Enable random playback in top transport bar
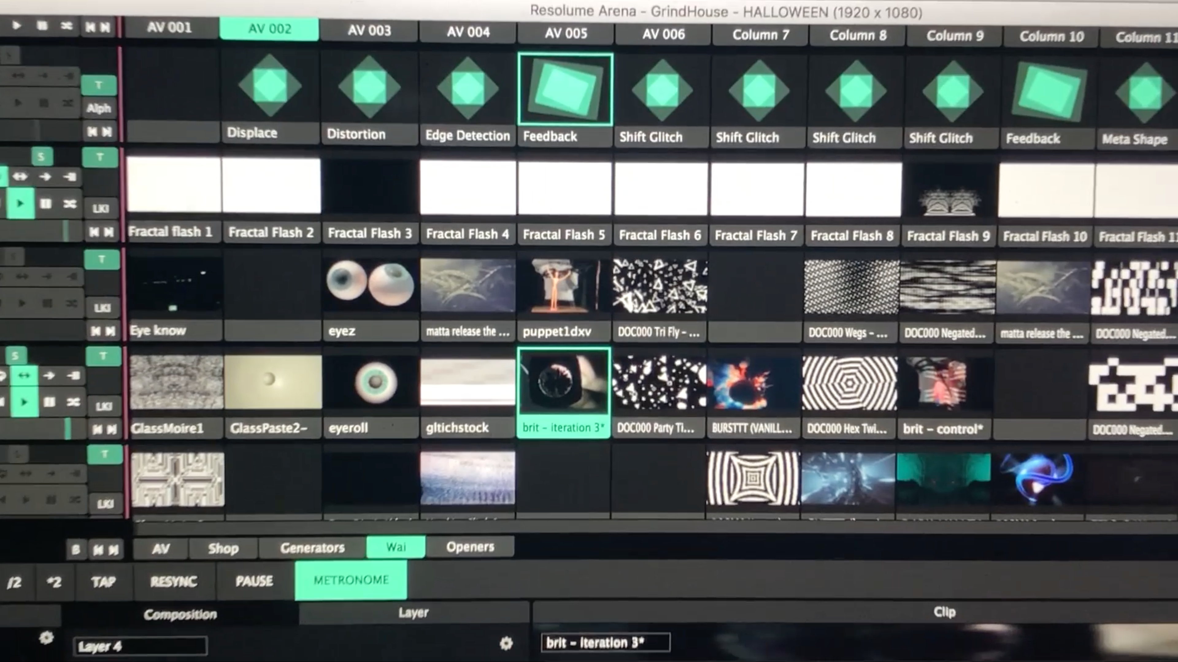Viewport: 1178px width, 662px height. (x=67, y=26)
